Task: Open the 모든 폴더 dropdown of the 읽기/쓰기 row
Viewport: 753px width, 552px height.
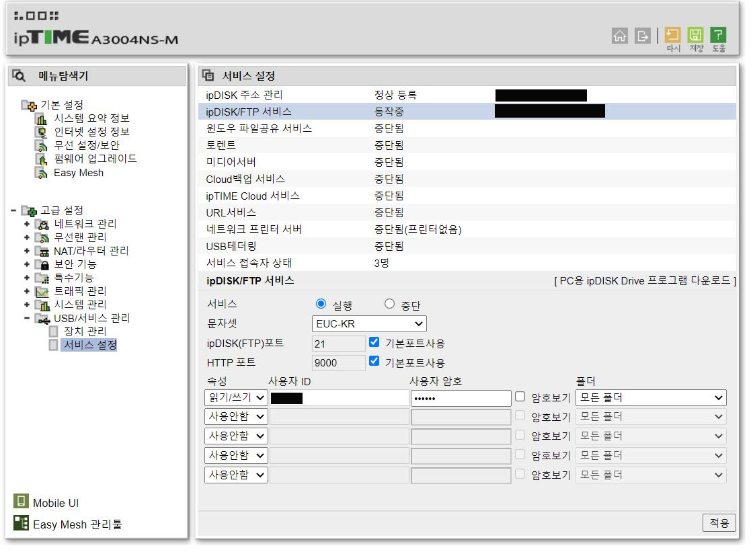Action: 651,398
